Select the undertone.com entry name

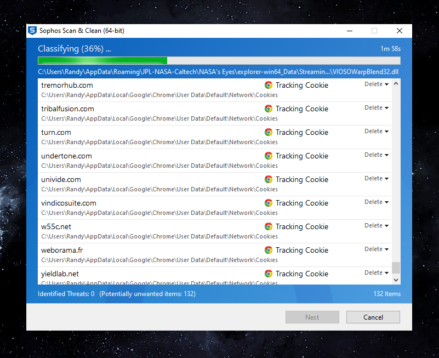point(66,156)
